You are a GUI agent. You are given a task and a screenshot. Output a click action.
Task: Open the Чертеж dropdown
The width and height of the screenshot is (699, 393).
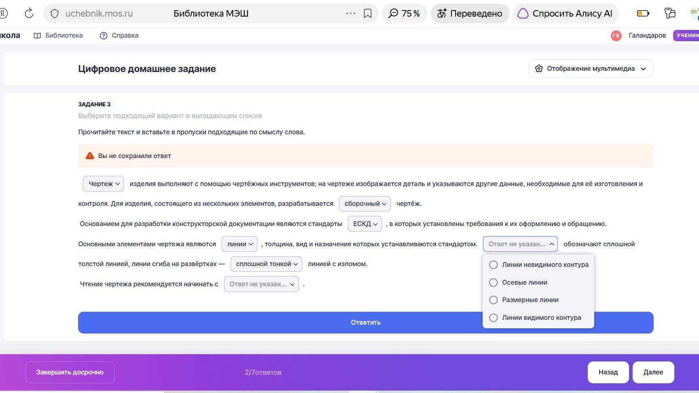[104, 184]
